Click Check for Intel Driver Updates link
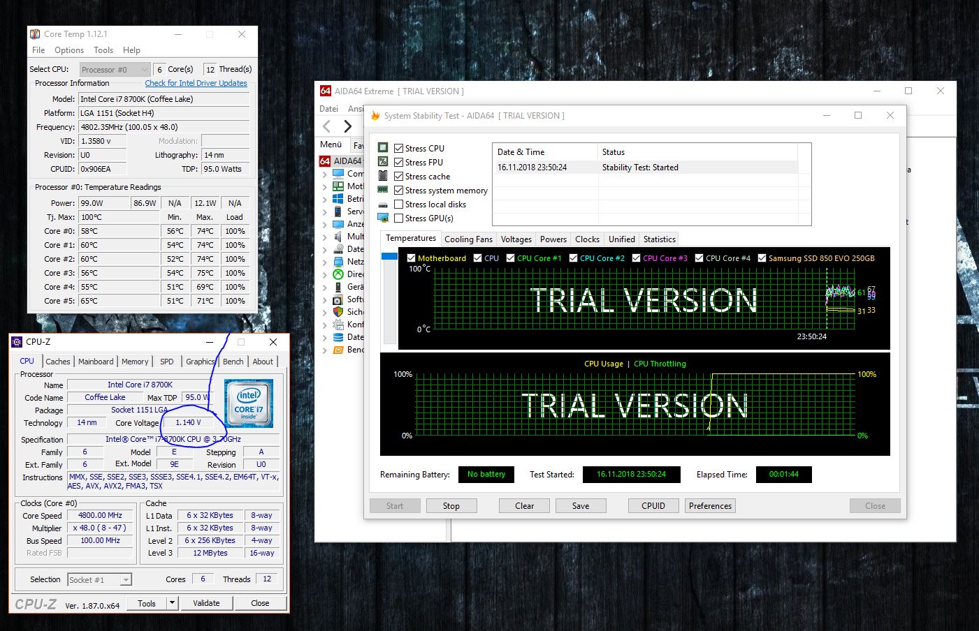The image size is (979, 631). 196,83
